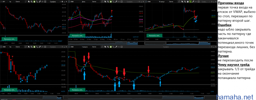This screenshot has height=100, width=256.
Task: Select hand pan tool in CRM 5-minute chart
Action: [x=34, y=47]
